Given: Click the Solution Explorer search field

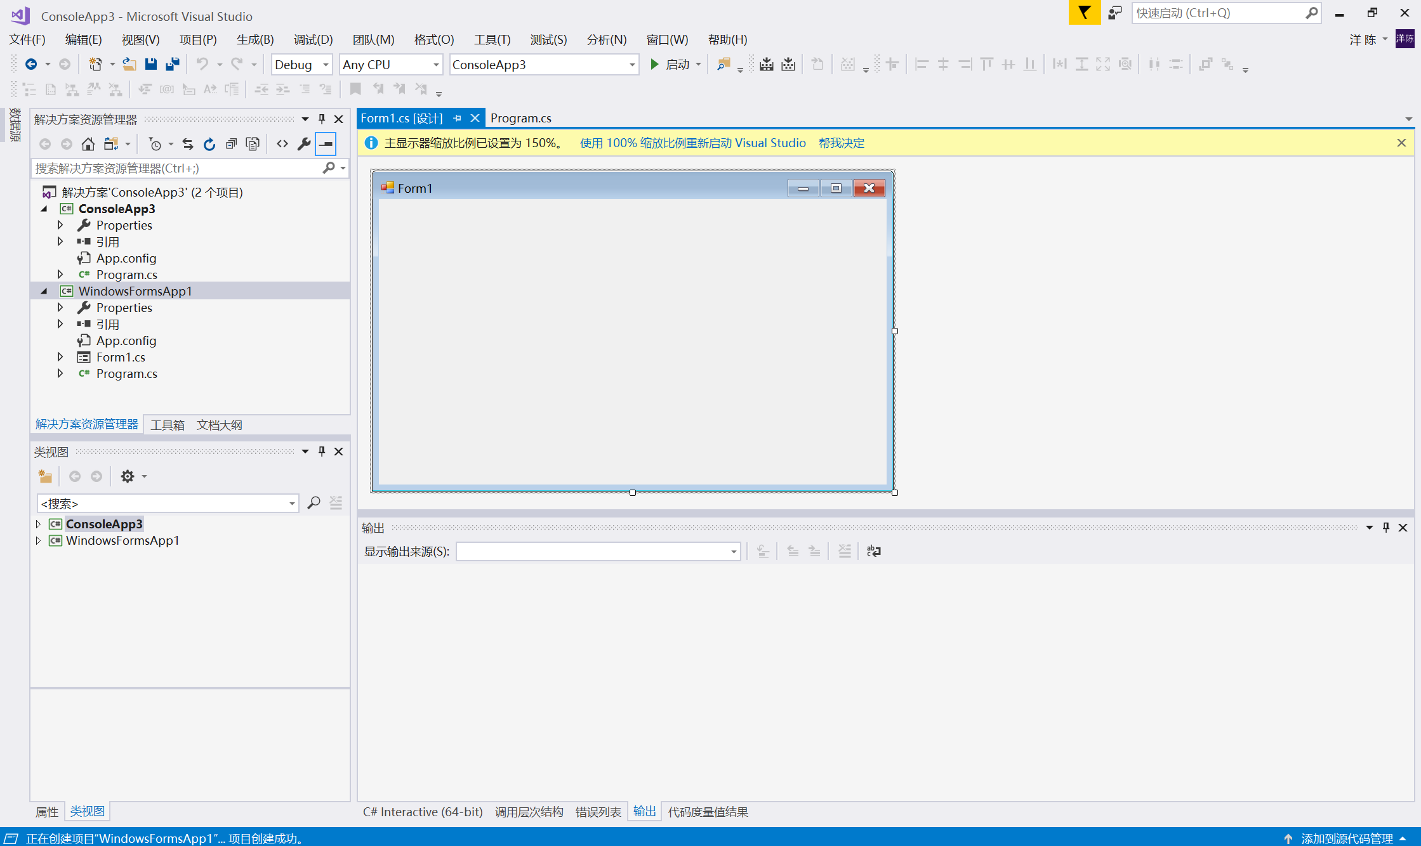Looking at the screenshot, I should point(178,168).
